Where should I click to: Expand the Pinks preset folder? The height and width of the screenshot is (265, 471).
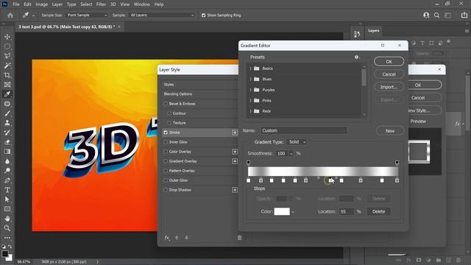[250, 100]
